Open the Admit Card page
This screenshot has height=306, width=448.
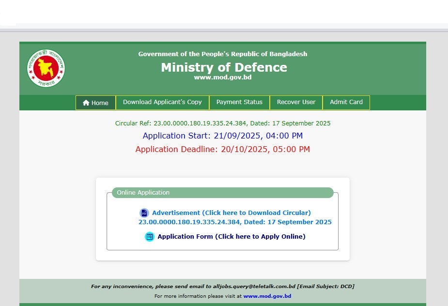[346, 102]
